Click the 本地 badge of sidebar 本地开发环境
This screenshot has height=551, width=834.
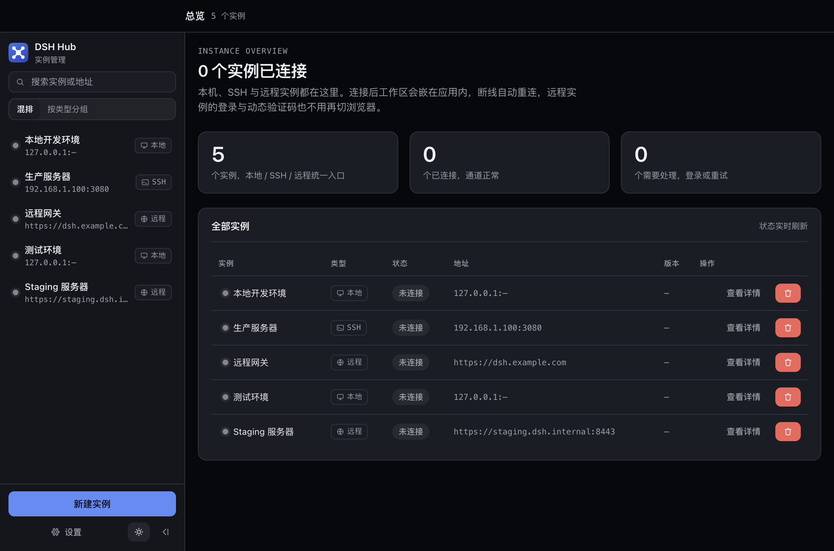point(153,146)
